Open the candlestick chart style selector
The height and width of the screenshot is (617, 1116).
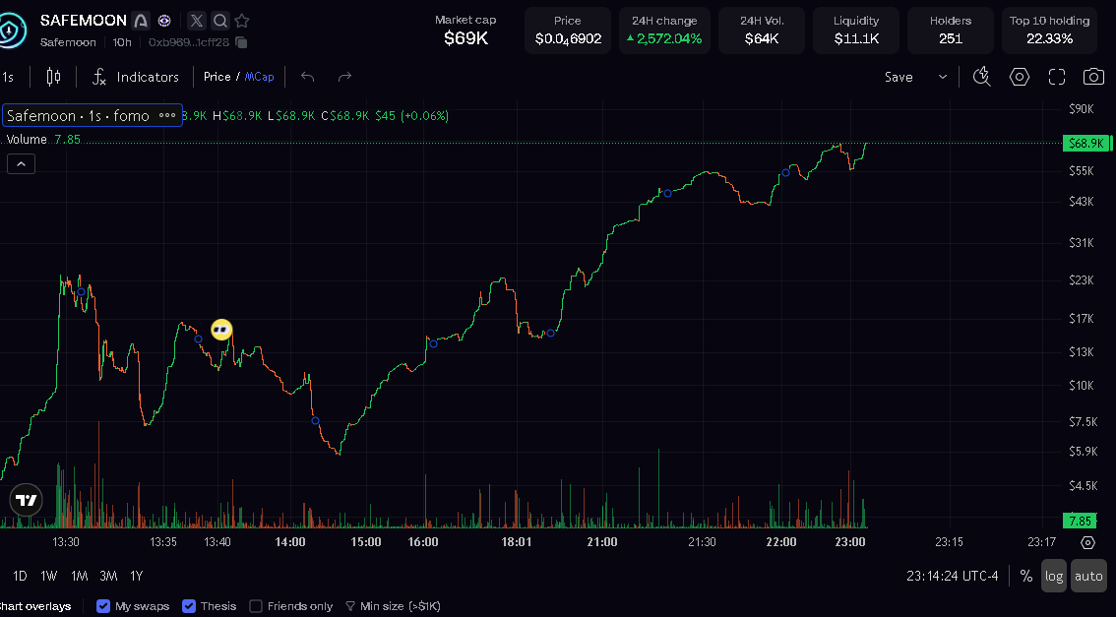click(x=53, y=77)
